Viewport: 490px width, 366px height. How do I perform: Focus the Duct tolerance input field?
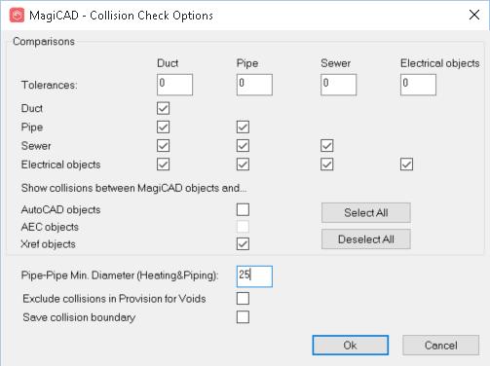coord(174,85)
